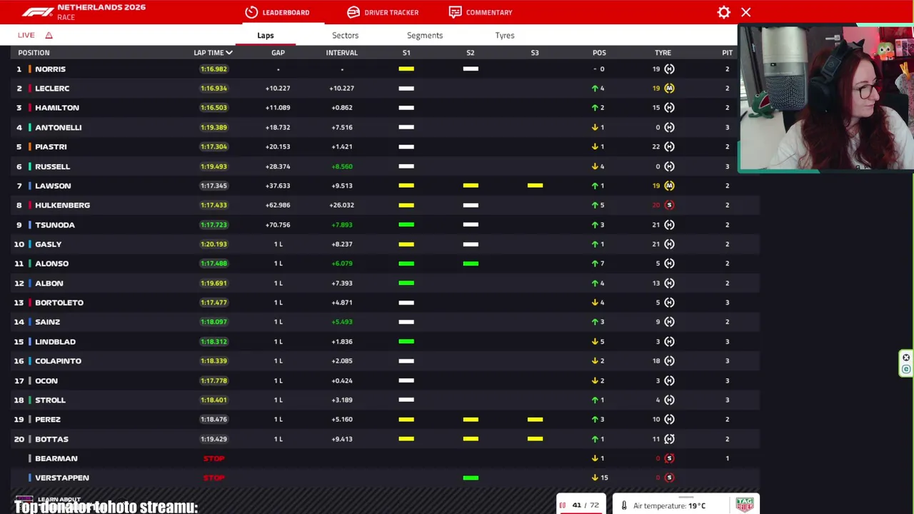Viewport: 914px width, 514px height.
Task: Sort by the LAP TIME chevron
Action: click(x=229, y=53)
